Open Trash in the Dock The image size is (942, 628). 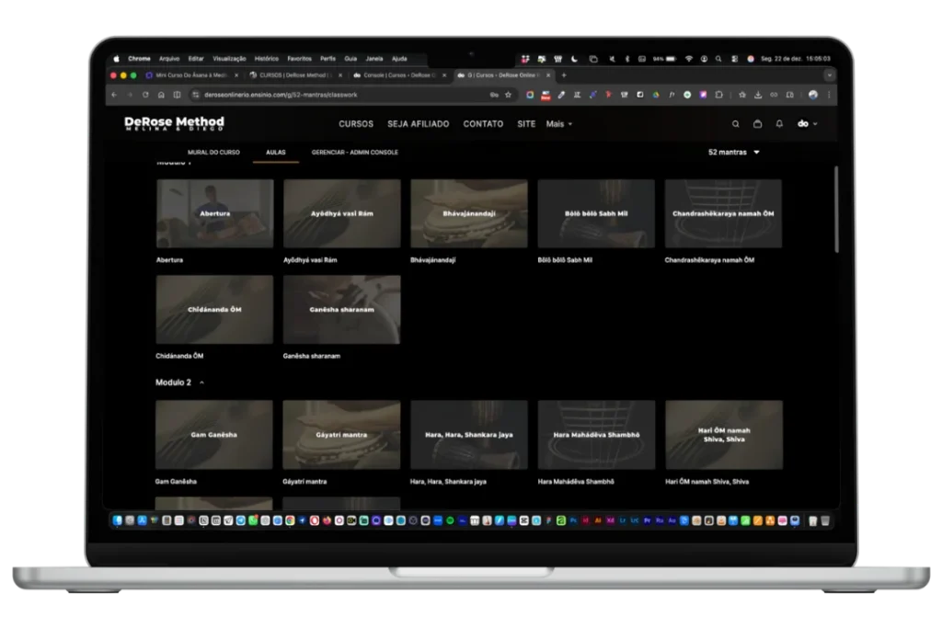click(825, 520)
